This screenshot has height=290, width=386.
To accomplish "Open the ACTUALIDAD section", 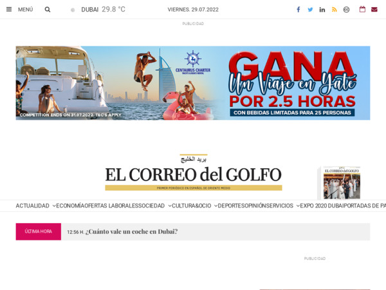I will click(33, 206).
